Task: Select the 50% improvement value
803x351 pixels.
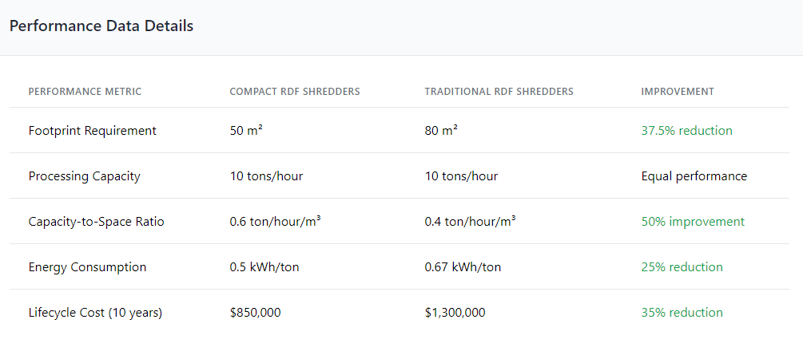Action: [x=693, y=222]
